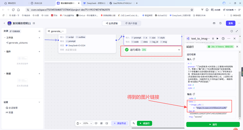Switch to the DeepSeek browser tab
Image resolution: width=243 pixels, height=130 pixels.
[94, 3]
